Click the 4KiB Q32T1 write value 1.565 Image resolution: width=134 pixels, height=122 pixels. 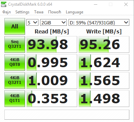[x=104, y=81]
